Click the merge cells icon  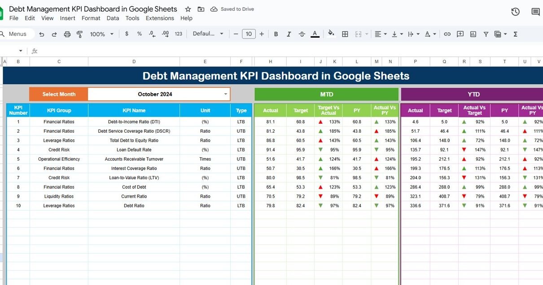pyautogui.click(x=358, y=34)
